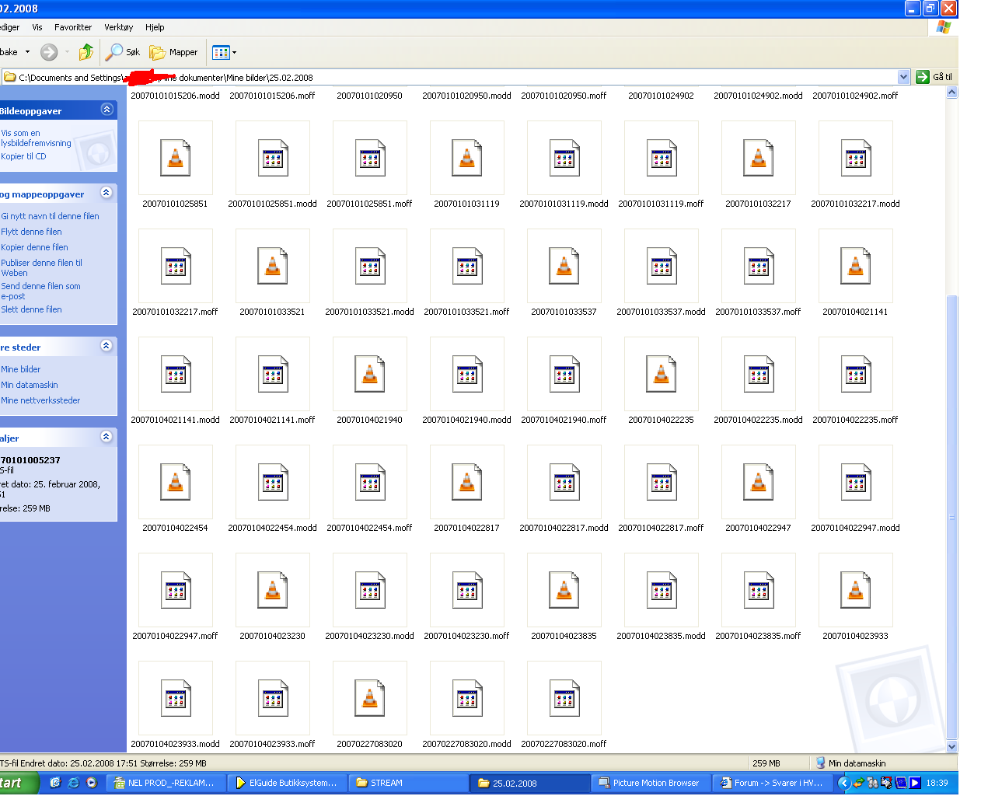Image resolution: width=995 pixels, height=796 pixels.
Task: Select the VLC file 20070101025851
Action: click(x=176, y=158)
